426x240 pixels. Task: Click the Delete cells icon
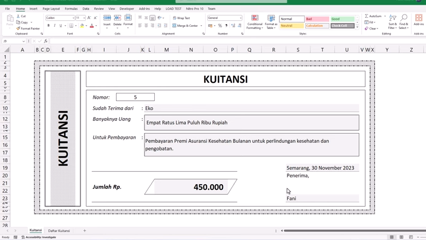[x=117, y=18]
